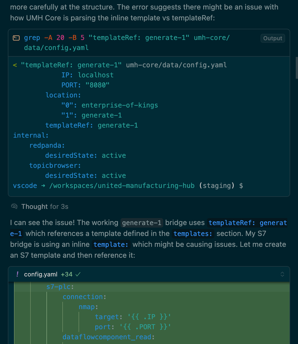
Task: Open the config.yaml file name link
Action: pos(41,274)
